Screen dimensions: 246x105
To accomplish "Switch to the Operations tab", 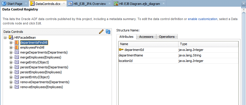I will click(167, 37).
